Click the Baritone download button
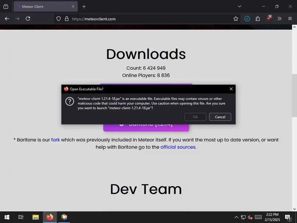297x223 pixels. click(x=146, y=127)
